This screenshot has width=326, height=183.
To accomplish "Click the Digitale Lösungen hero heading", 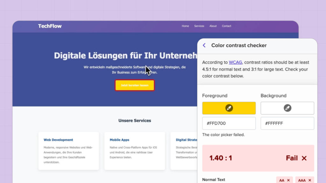I will tap(125, 56).
